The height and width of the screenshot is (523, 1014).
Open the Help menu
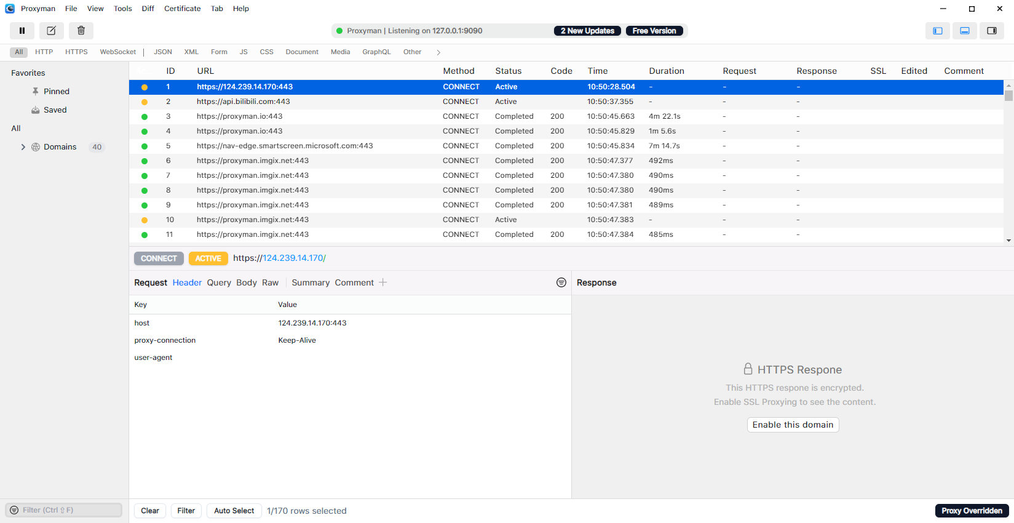241,9
